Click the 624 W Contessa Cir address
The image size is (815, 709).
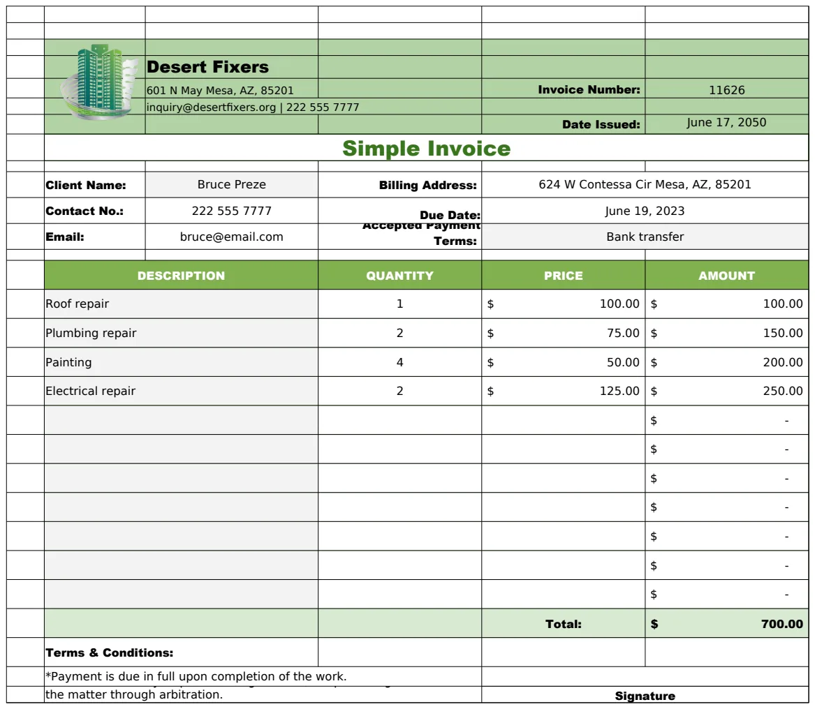(x=645, y=184)
